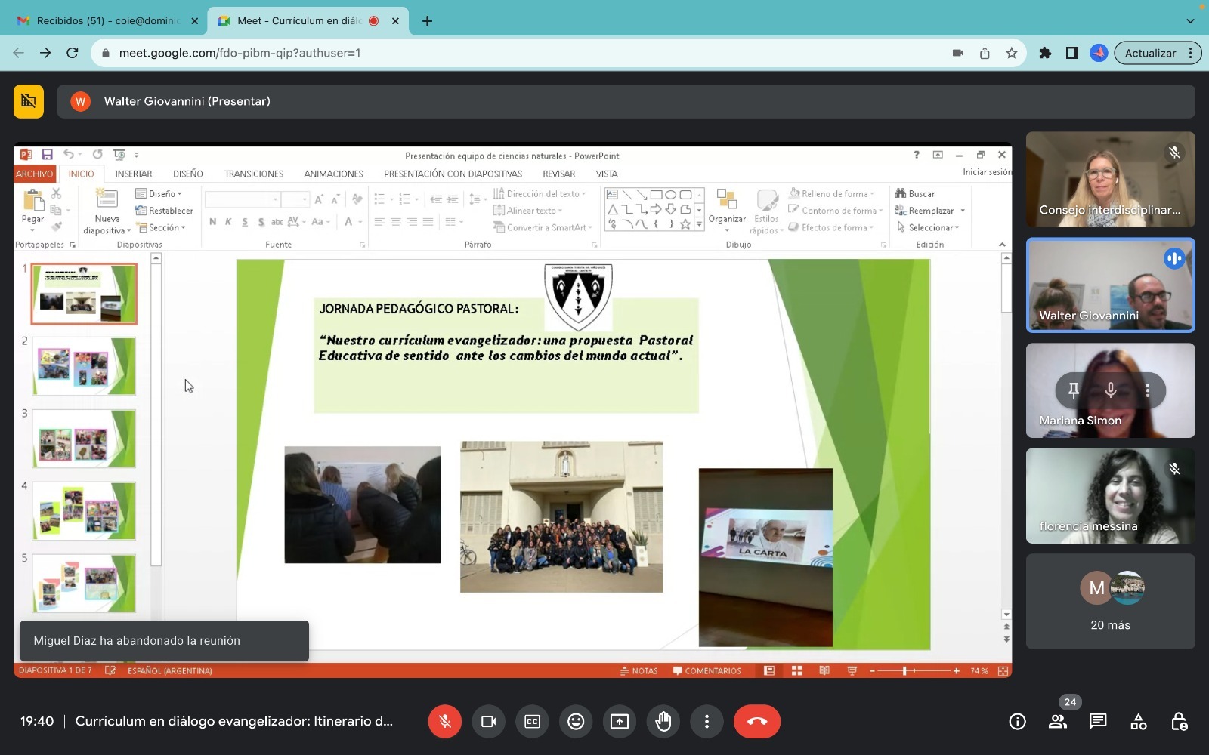Click NOTAS in the status bar
This screenshot has height=755, width=1209.
(x=639, y=670)
